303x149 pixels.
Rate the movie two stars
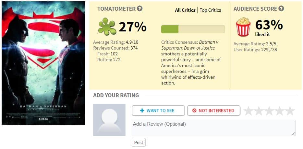click(x=259, y=111)
